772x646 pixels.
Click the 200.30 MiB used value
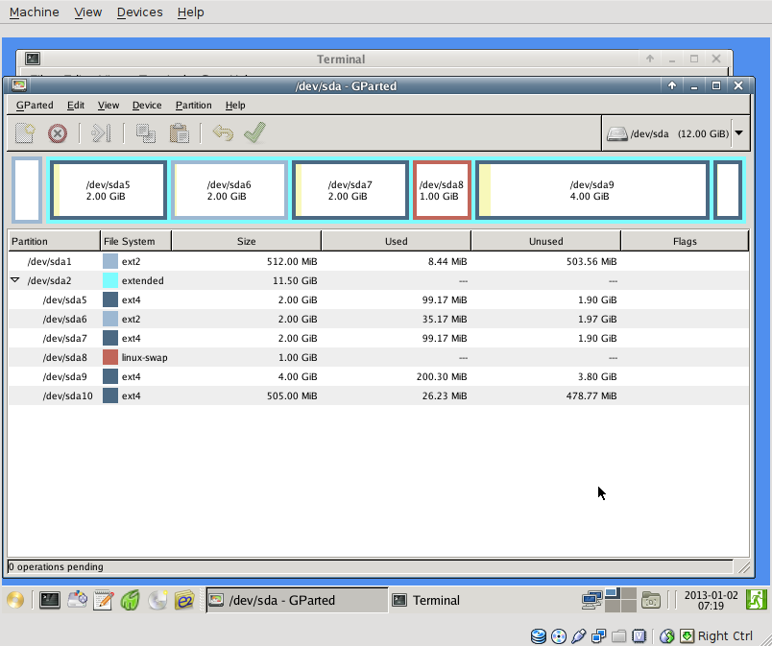click(x=441, y=376)
